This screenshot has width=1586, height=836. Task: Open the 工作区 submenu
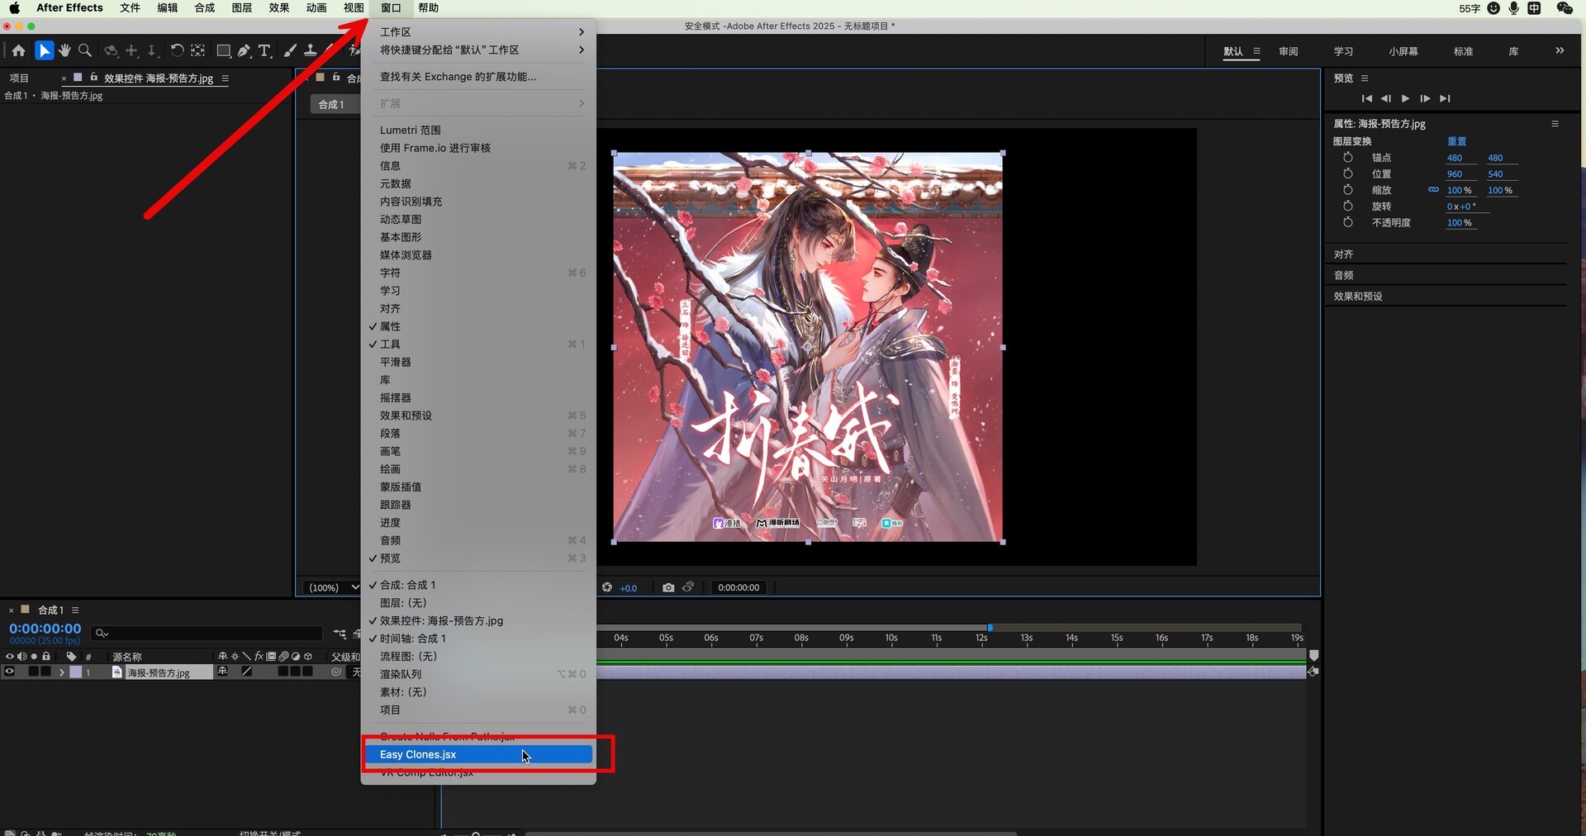pyautogui.click(x=479, y=31)
